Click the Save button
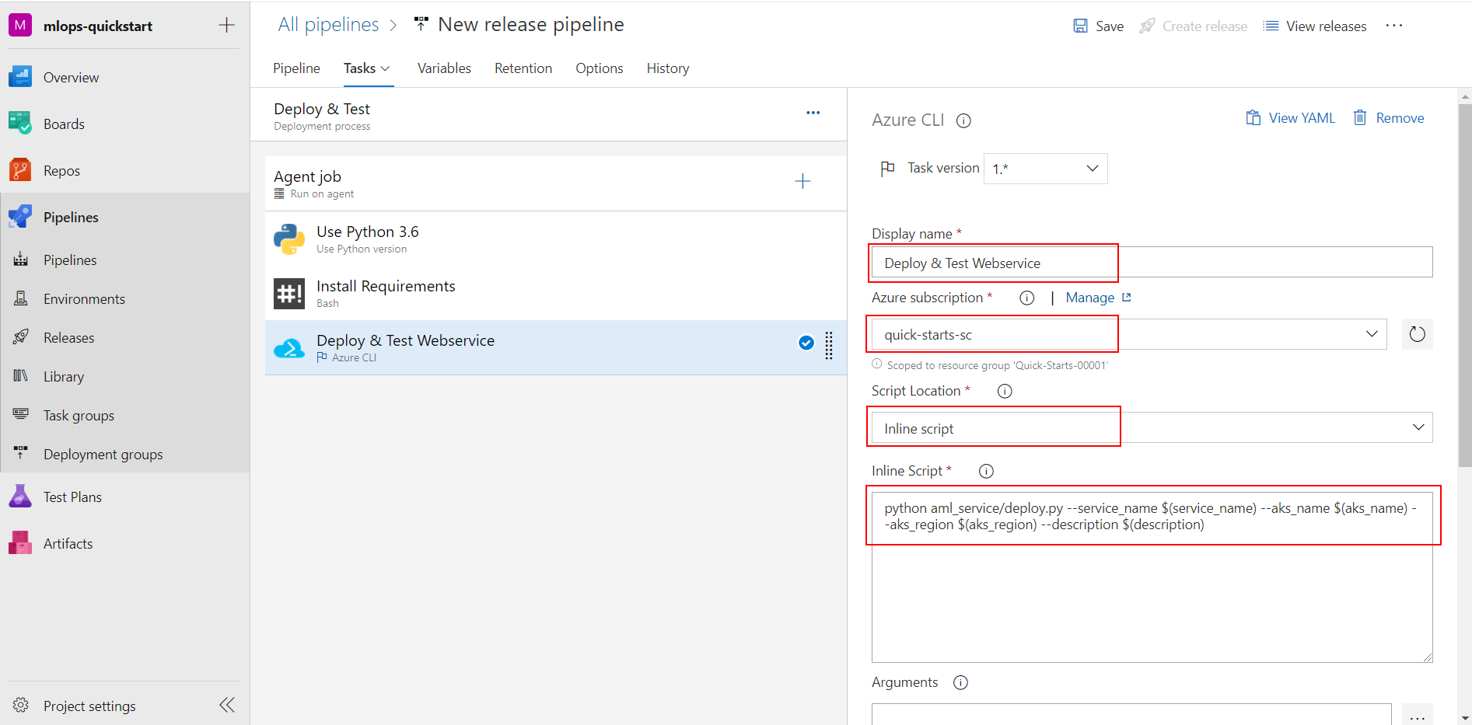This screenshot has height=725, width=1472. 1098,26
